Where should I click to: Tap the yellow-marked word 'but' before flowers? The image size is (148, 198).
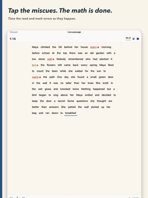(34, 65)
